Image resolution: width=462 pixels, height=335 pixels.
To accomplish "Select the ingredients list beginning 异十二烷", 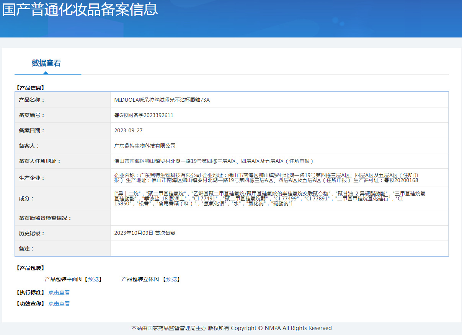I will 270,198.
